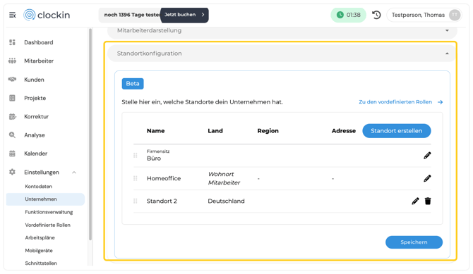Edit Standort 2 with pencil icon
Viewport: 473px width, 274px height.
pos(415,201)
